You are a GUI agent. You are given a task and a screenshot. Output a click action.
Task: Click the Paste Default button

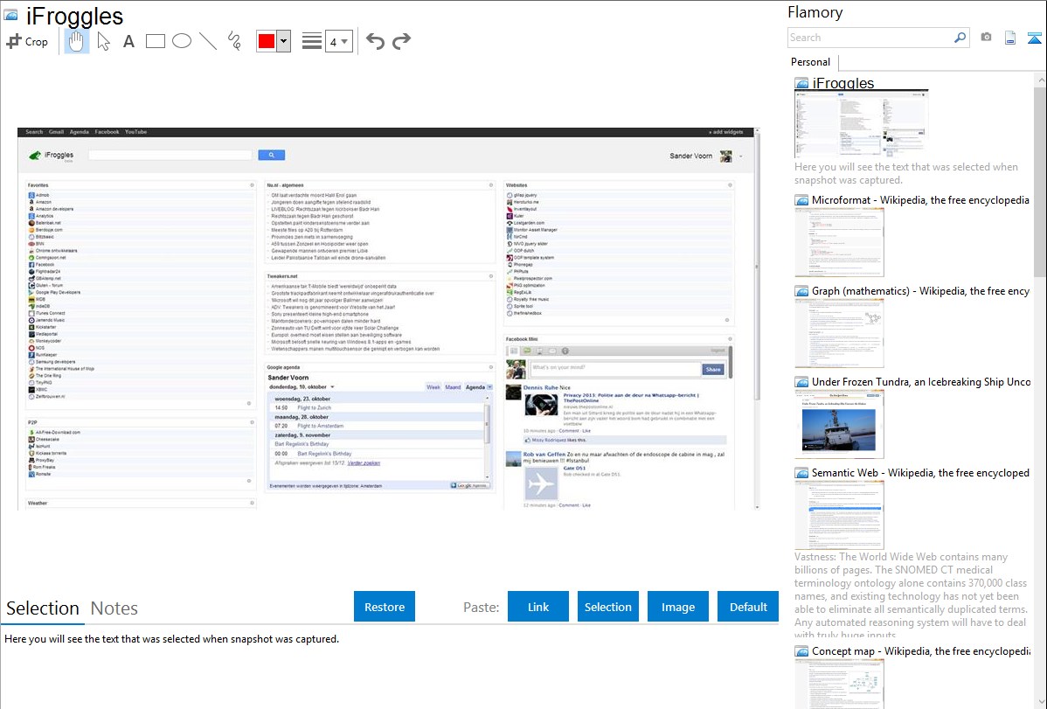[748, 607]
